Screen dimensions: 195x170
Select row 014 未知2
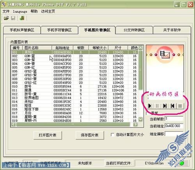(x=74, y=102)
